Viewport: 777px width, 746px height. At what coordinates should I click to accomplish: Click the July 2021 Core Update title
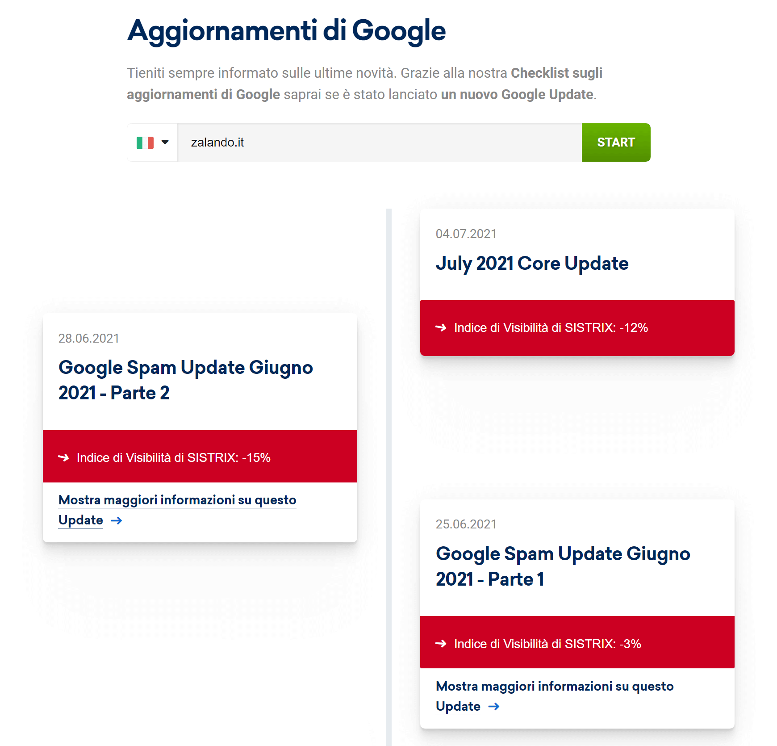[x=532, y=264]
